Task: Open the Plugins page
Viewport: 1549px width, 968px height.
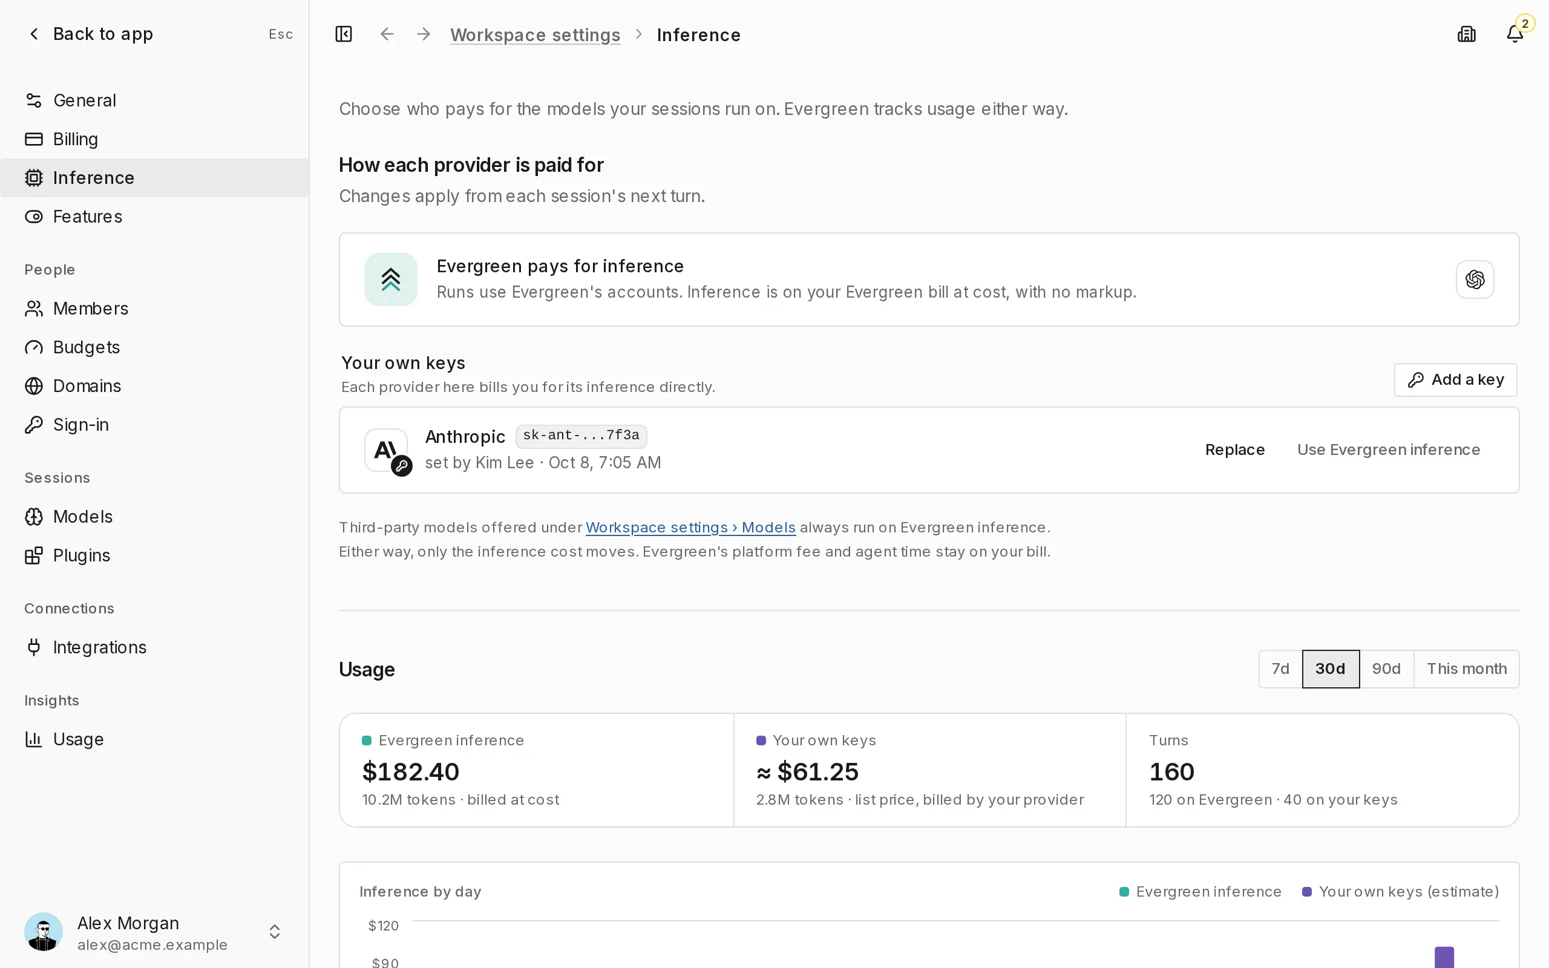Action: pyautogui.click(x=154, y=555)
